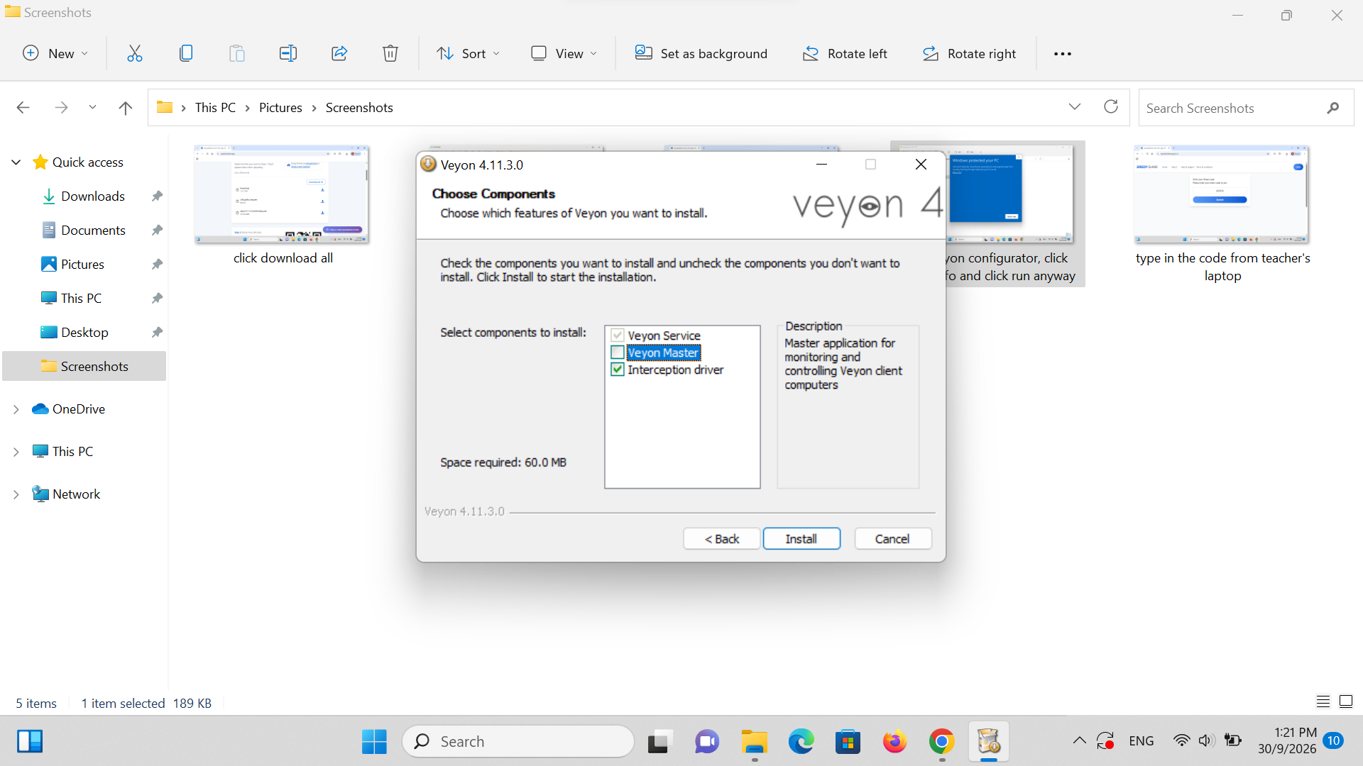Click the greyed Veyon Service checkbox

(618, 335)
